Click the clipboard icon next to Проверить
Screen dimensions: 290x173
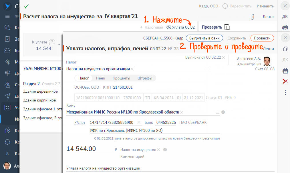227,27
